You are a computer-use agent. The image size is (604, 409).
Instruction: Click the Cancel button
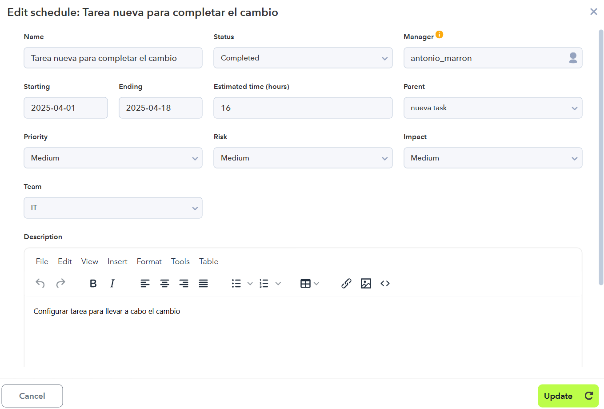(32, 396)
